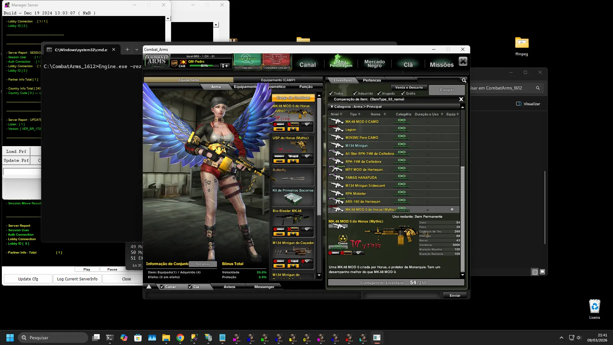The image size is (613, 345).
Task: Click Update Cfg in Manager Server
Action: 28,279
